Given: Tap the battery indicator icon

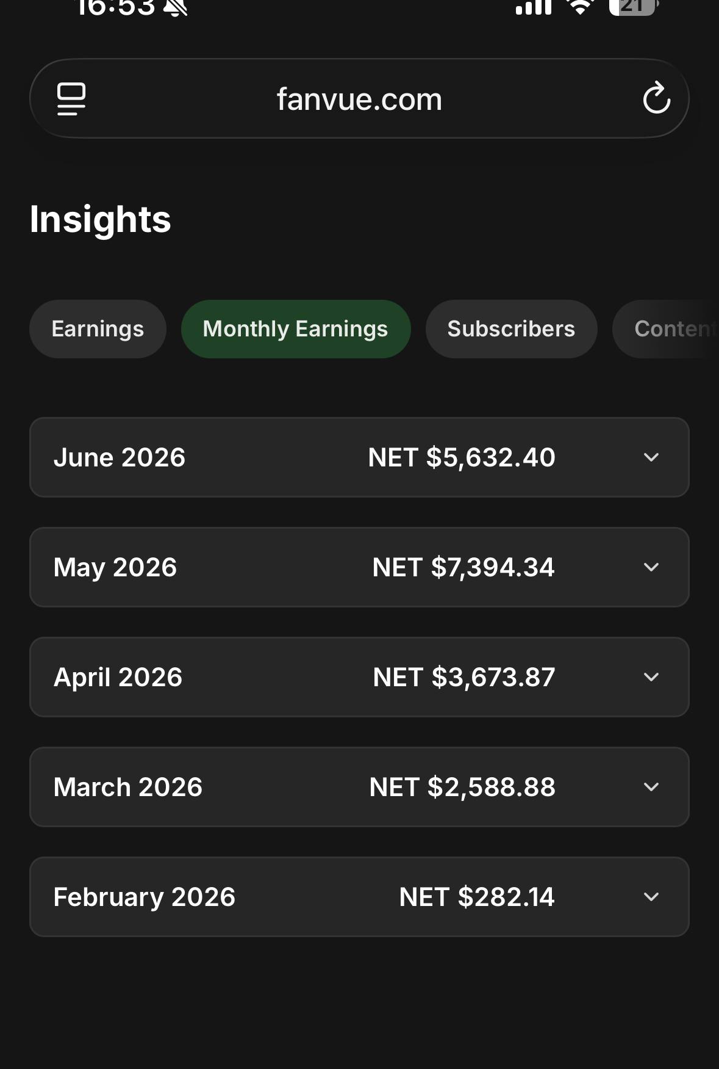Looking at the screenshot, I should click(633, 6).
